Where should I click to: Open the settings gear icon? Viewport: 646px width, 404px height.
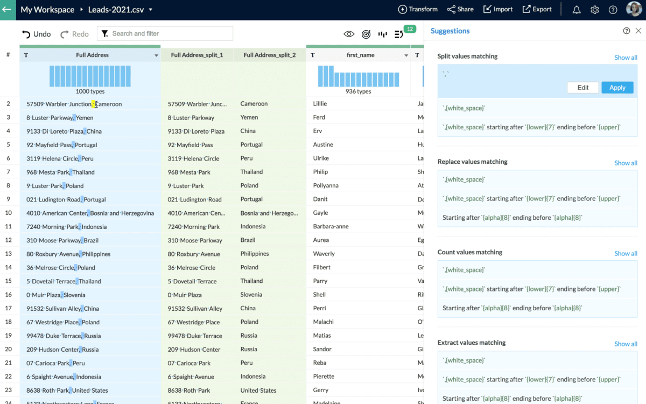point(595,10)
